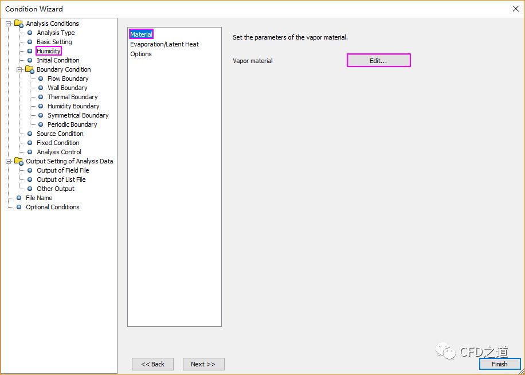Open Flow Boundary settings
525x375 pixels.
point(68,79)
